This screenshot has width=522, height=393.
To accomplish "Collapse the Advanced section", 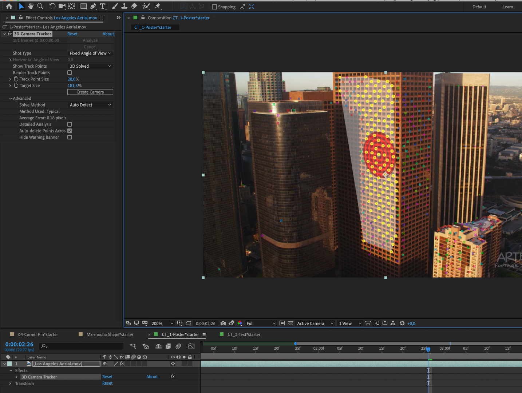I will coord(11,99).
